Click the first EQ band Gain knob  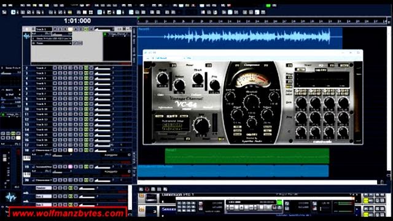(301, 103)
